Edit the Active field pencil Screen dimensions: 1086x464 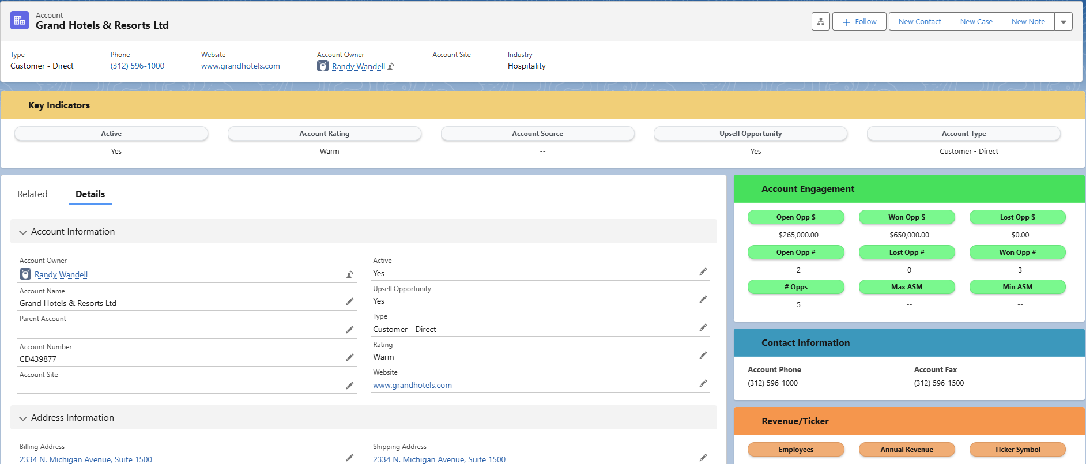703,271
